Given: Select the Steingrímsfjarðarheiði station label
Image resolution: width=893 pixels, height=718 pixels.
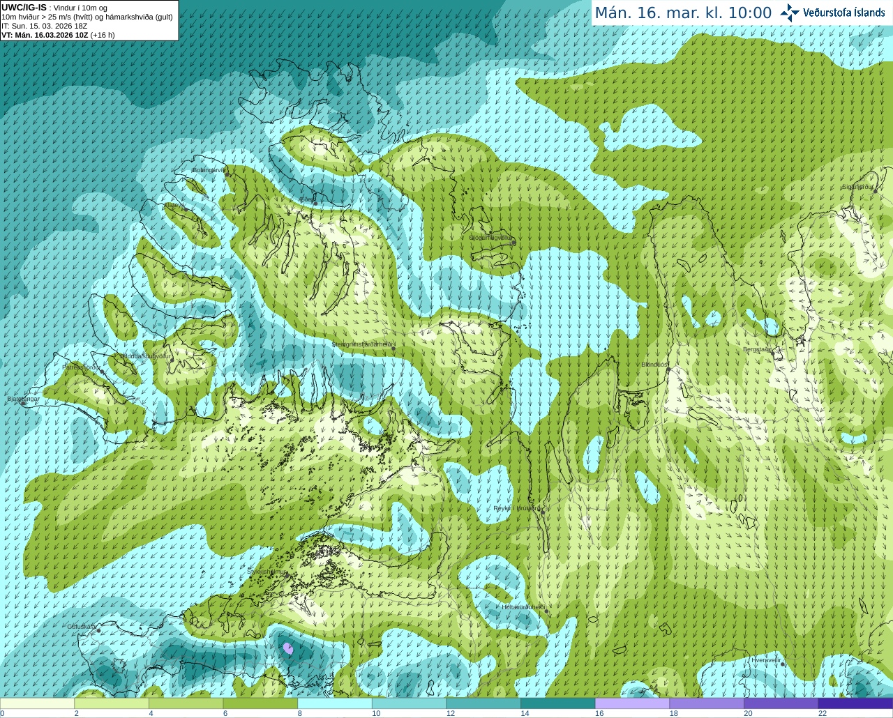Looking at the screenshot, I should coord(361,344).
